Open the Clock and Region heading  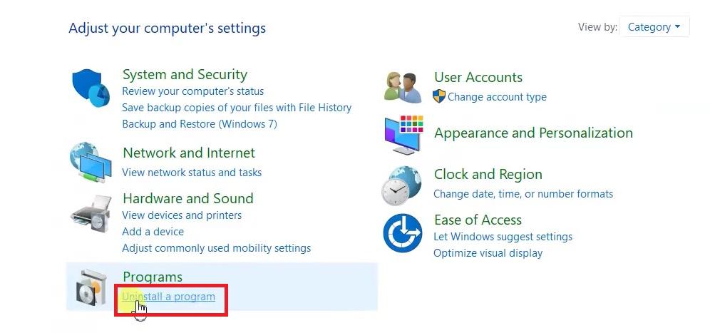click(x=488, y=175)
